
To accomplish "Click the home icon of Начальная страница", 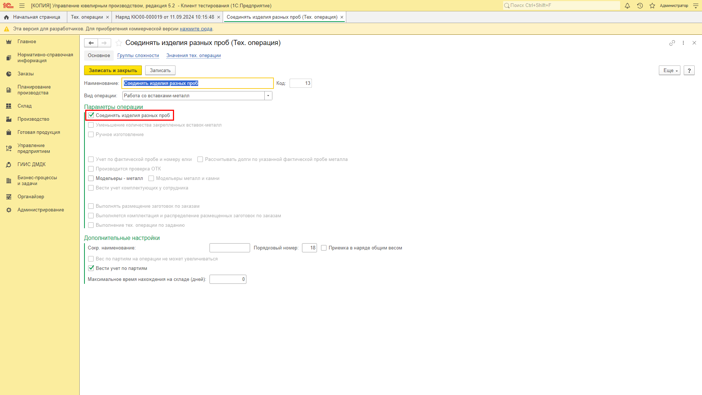I will [7, 17].
